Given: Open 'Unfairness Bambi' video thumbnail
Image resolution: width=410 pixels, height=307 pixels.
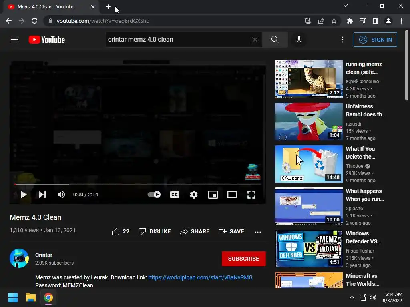Looking at the screenshot, I should coord(309,122).
